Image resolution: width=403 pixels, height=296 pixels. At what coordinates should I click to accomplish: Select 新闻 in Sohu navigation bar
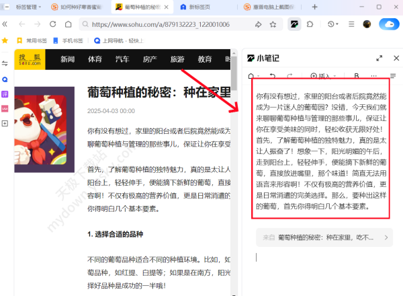68,59
